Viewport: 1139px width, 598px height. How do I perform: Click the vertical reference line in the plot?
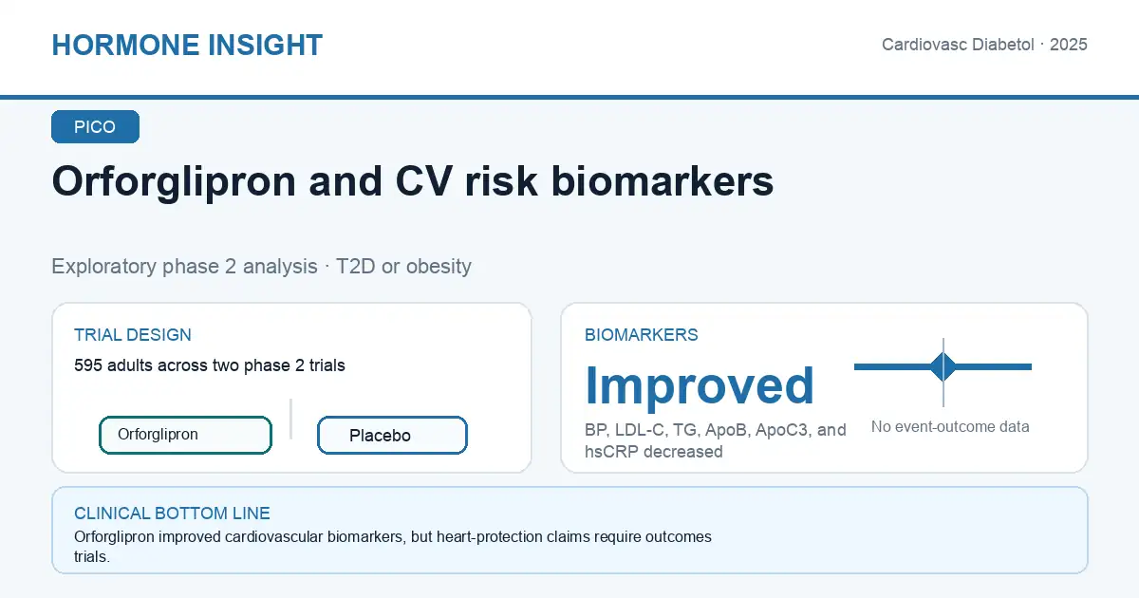pos(943,372)
